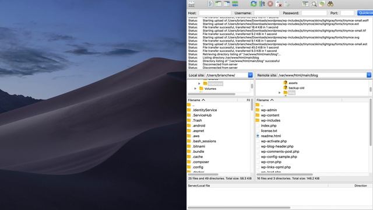The height and width of the screenshot is (210, 373).
Task: Sort local list by Filename header
Action: click(212, 100)
